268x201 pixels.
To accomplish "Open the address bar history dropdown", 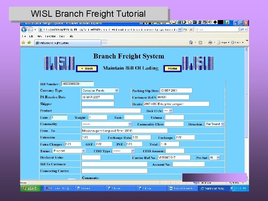I will click(x=180, y=29).
